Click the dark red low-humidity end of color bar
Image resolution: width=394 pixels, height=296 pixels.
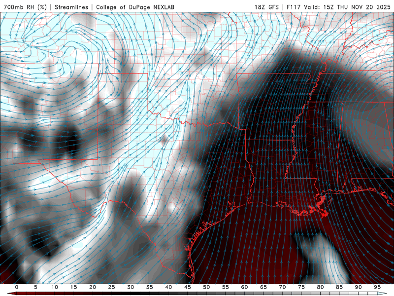point(11,294)
